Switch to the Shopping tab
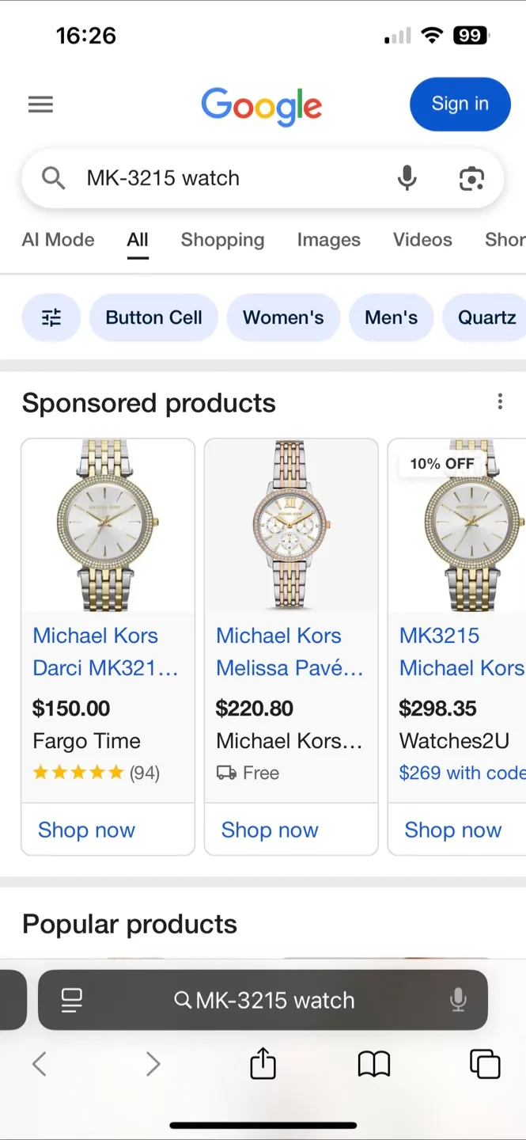526x1140 pixels. pyautogui.click(x=222, y=240)
